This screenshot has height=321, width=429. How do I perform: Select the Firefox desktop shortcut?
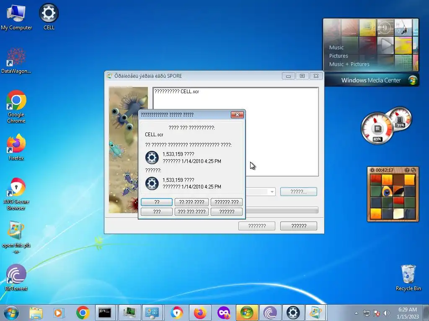tap(16, 147)
